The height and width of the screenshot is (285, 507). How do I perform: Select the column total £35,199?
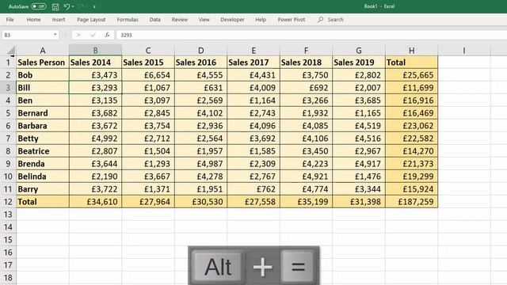tap(306, 202)
